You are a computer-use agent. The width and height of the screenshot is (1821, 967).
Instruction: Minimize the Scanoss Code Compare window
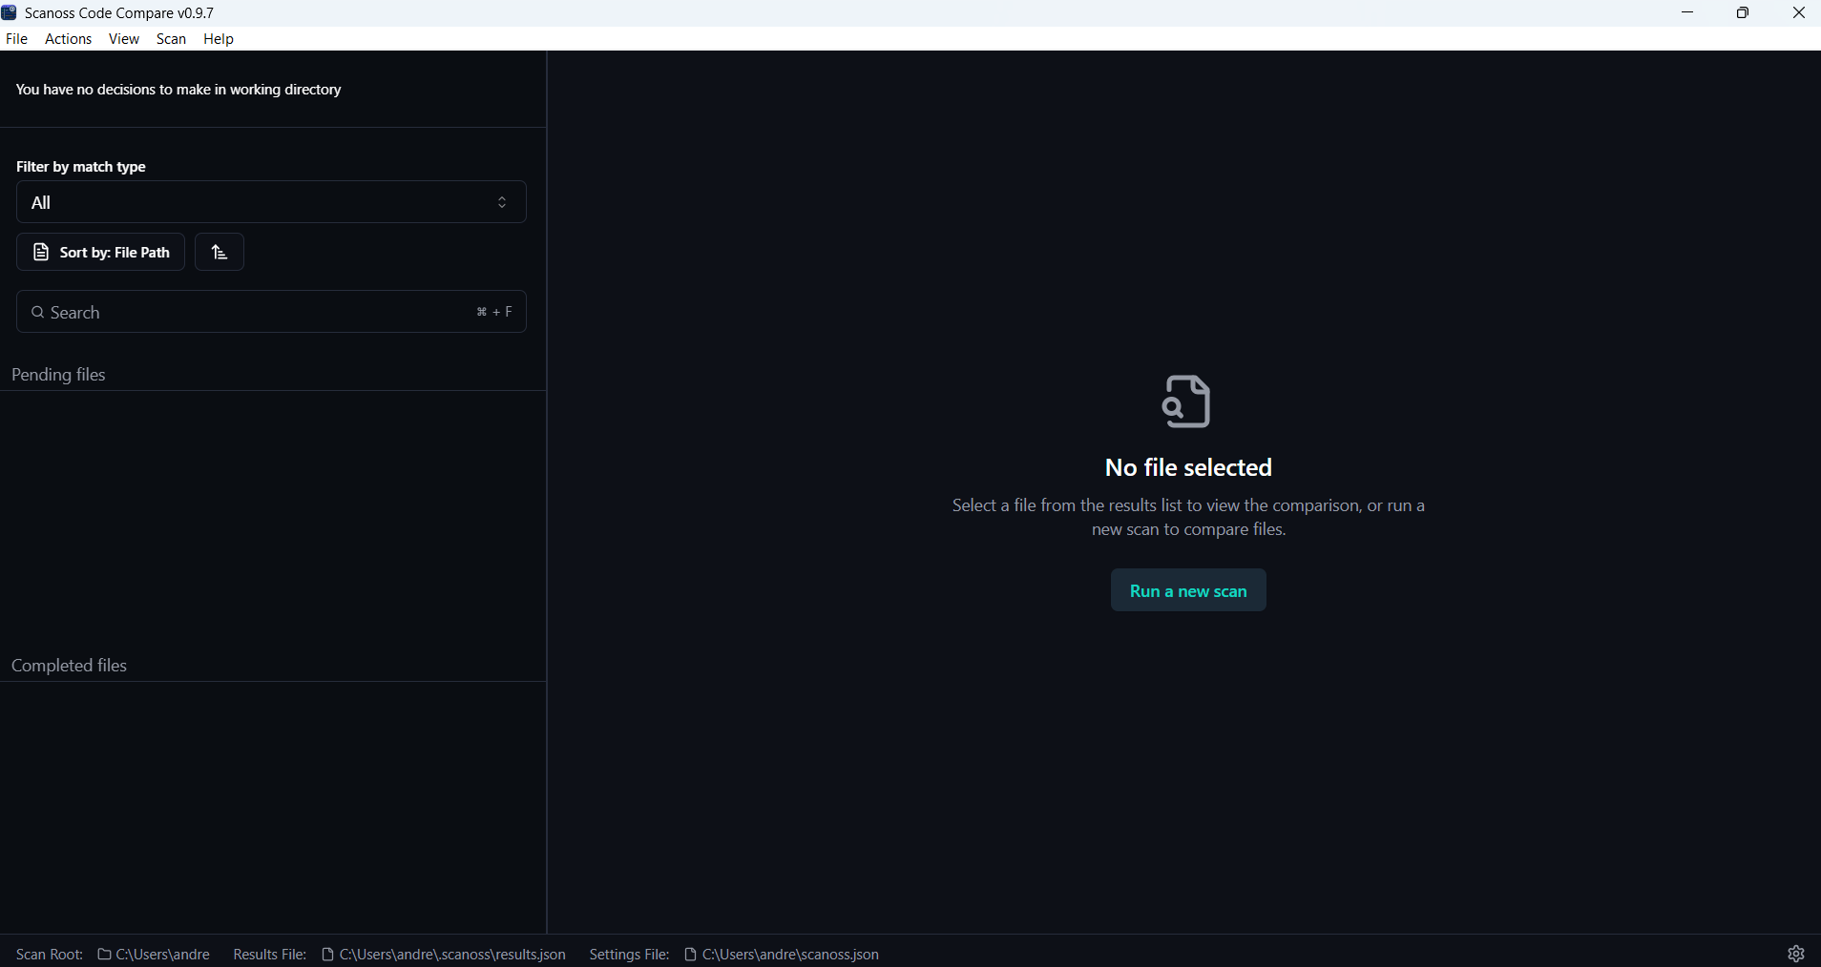1687,12
